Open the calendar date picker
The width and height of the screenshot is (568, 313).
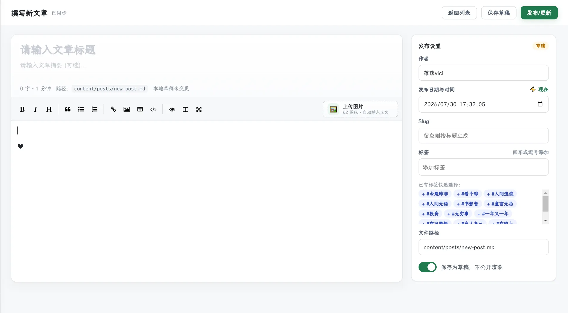[540, 104]
